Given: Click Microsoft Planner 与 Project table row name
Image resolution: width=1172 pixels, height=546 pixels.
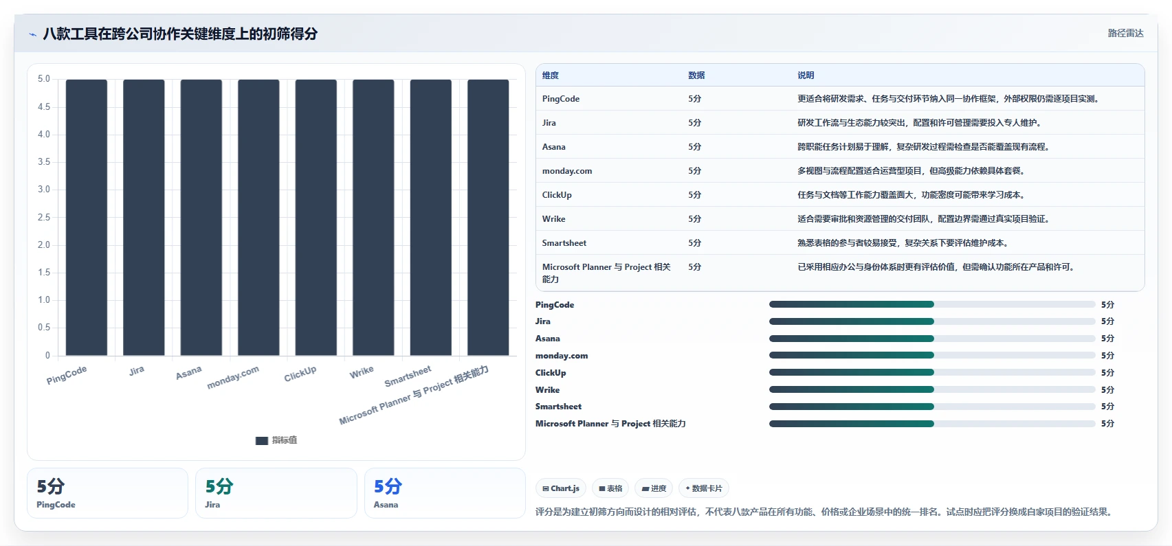Looking at the screenshot, I should 606,273.
